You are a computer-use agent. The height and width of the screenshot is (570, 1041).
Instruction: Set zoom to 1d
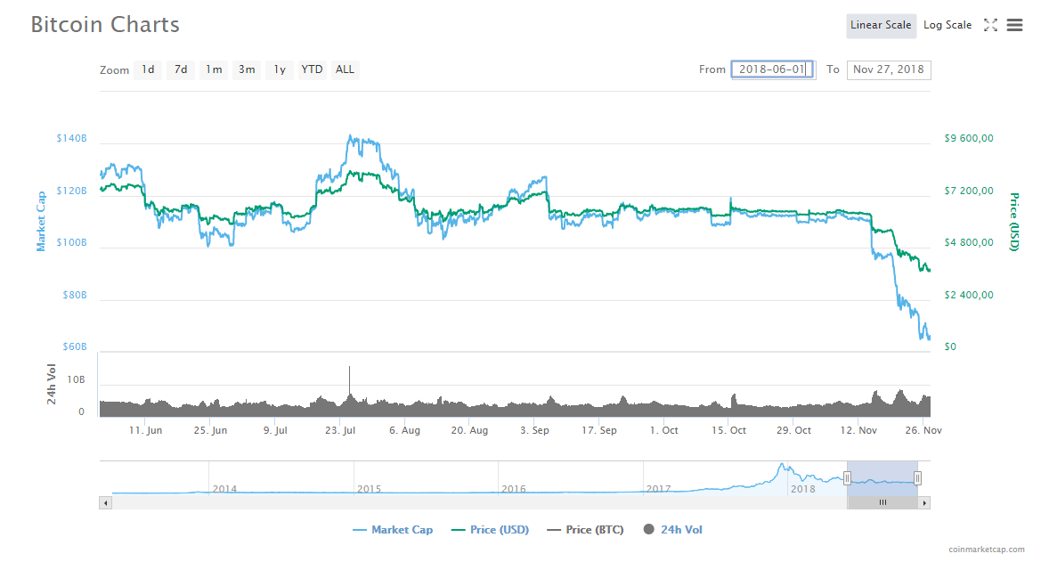[148, 69]
